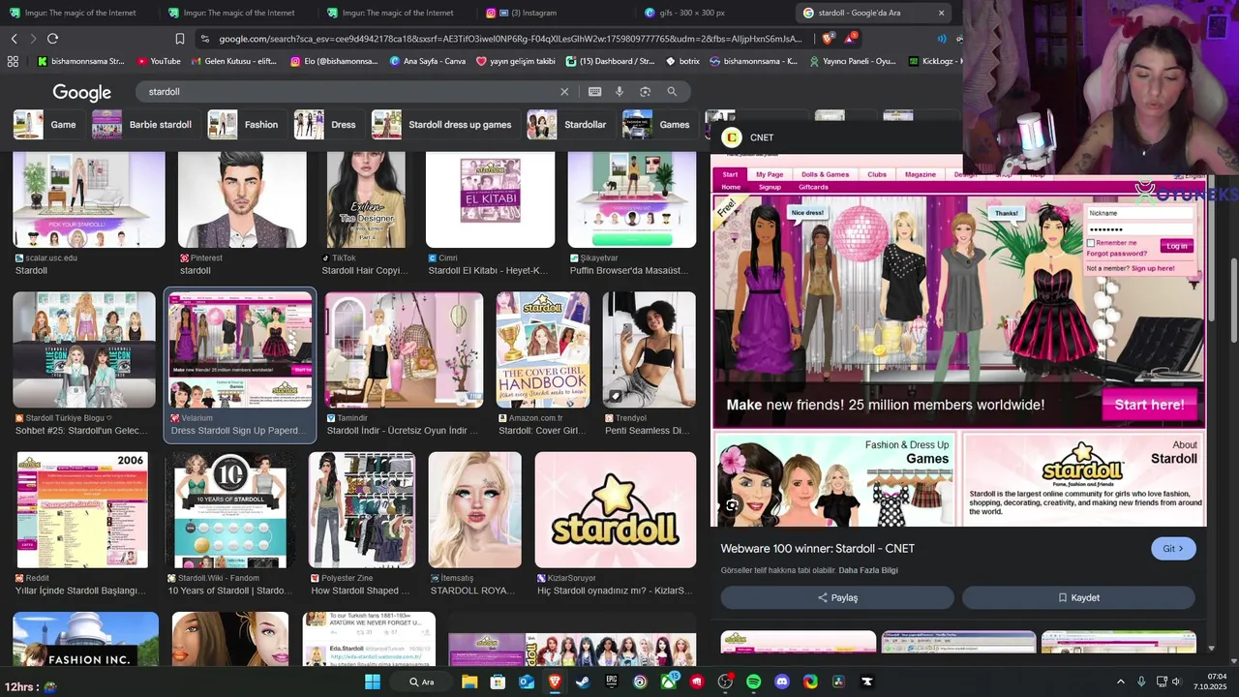Search by image with the Lens icon
Screen dimensions: 1239x697
click(x=645, y=92)
